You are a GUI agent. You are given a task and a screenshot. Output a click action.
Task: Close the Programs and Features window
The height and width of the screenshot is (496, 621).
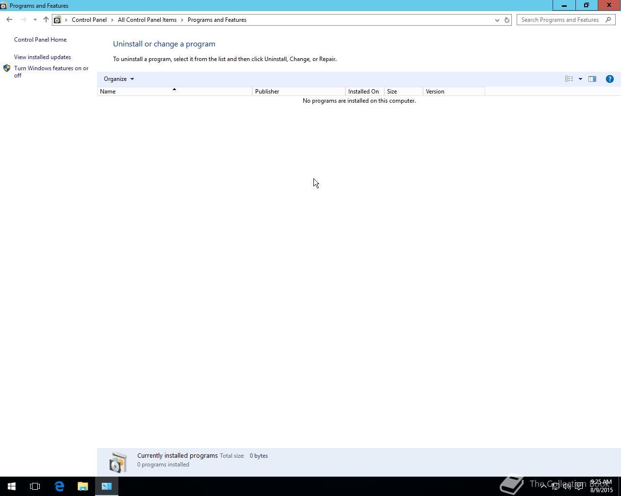tap(609, 5)
